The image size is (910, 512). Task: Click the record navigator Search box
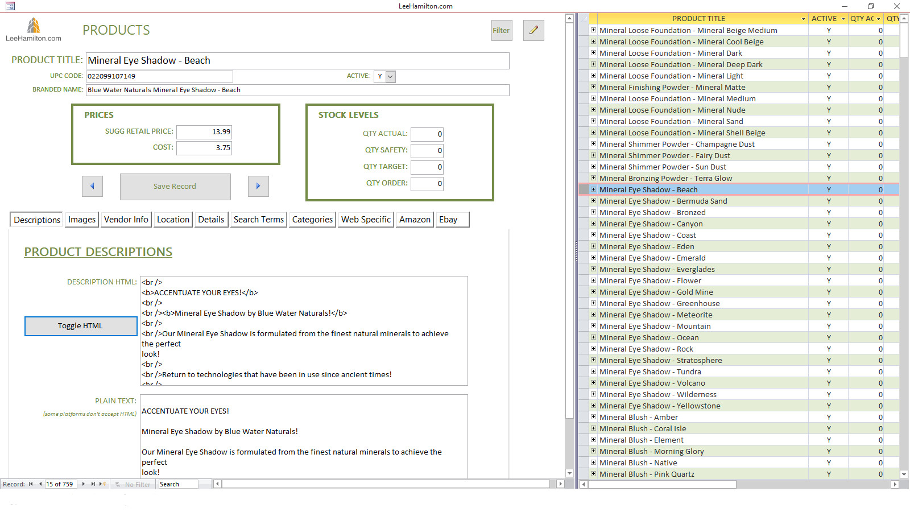pos(178,484)
